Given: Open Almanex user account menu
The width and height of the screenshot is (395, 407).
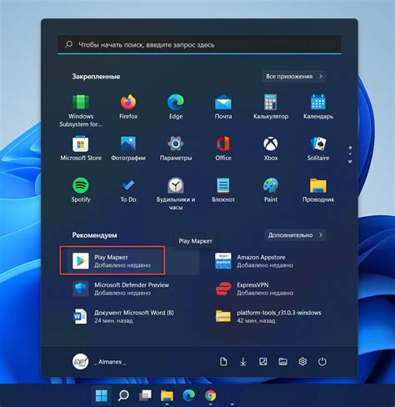Looking at the screenshot, I should point(99,361).
